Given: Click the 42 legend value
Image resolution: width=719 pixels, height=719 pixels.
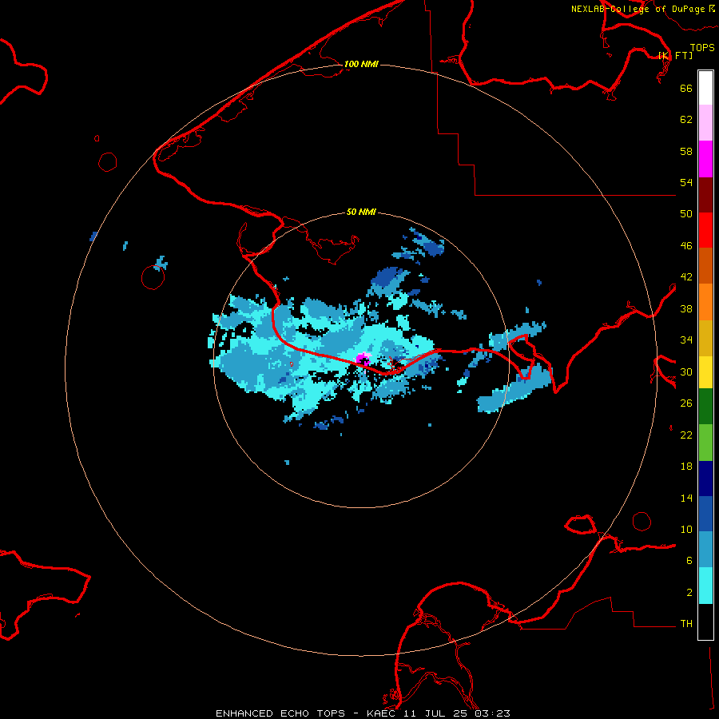Looking at the screenshot, I should point(686,277).
